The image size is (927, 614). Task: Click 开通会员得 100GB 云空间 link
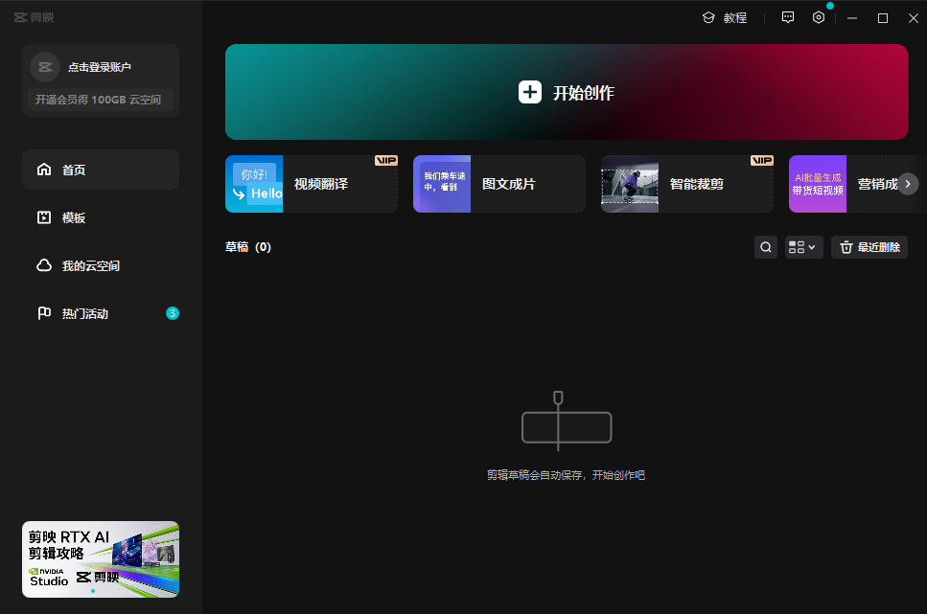tap(99, 100)
